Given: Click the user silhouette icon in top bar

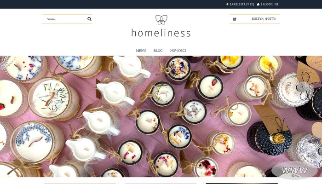Looking at the screenshot, I should 258,4.
